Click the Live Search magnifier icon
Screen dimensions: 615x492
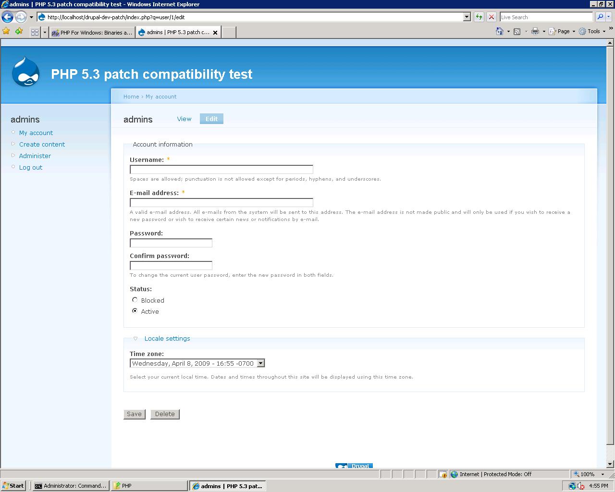(600, 17)
